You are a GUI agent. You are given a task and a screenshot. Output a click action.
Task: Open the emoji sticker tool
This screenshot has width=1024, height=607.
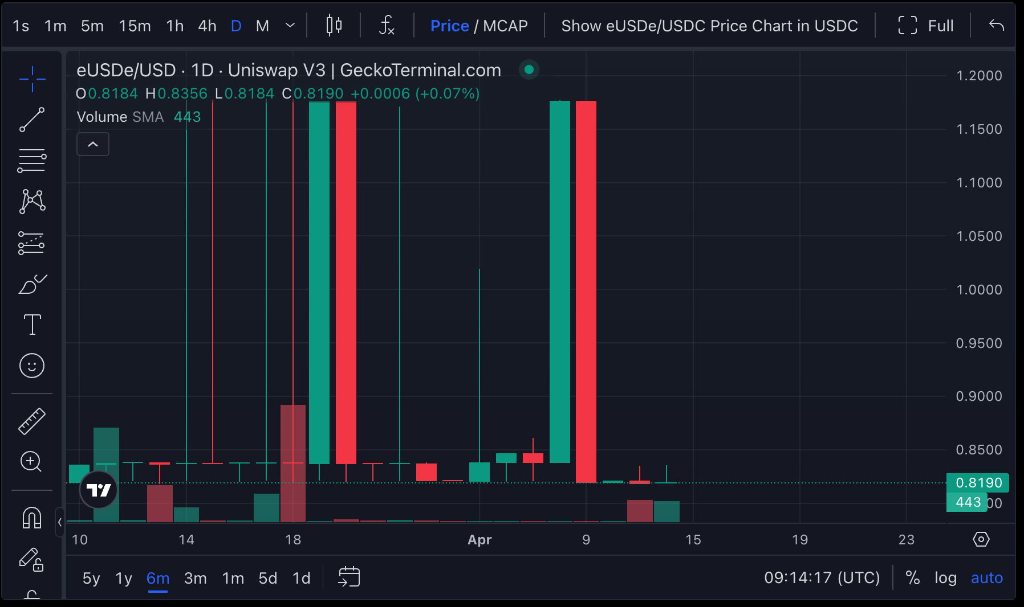32,366
